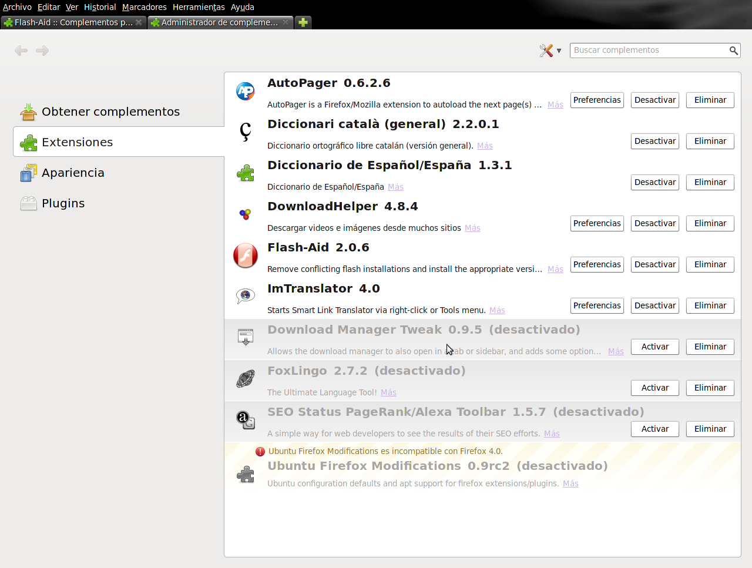Eliminar Download Manager Tweak
The width and height of the screenshot is (752, 568).
pos(710,347)
